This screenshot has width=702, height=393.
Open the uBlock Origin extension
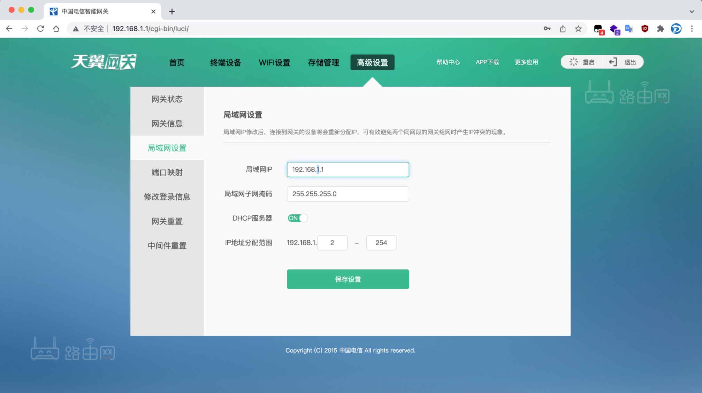(x=644, y=29)
